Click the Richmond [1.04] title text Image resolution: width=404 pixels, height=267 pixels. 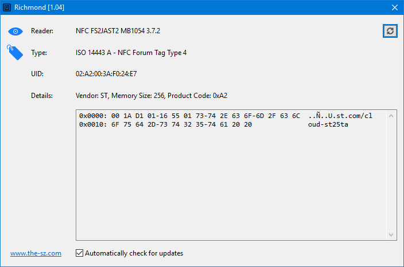coord(39,7)
